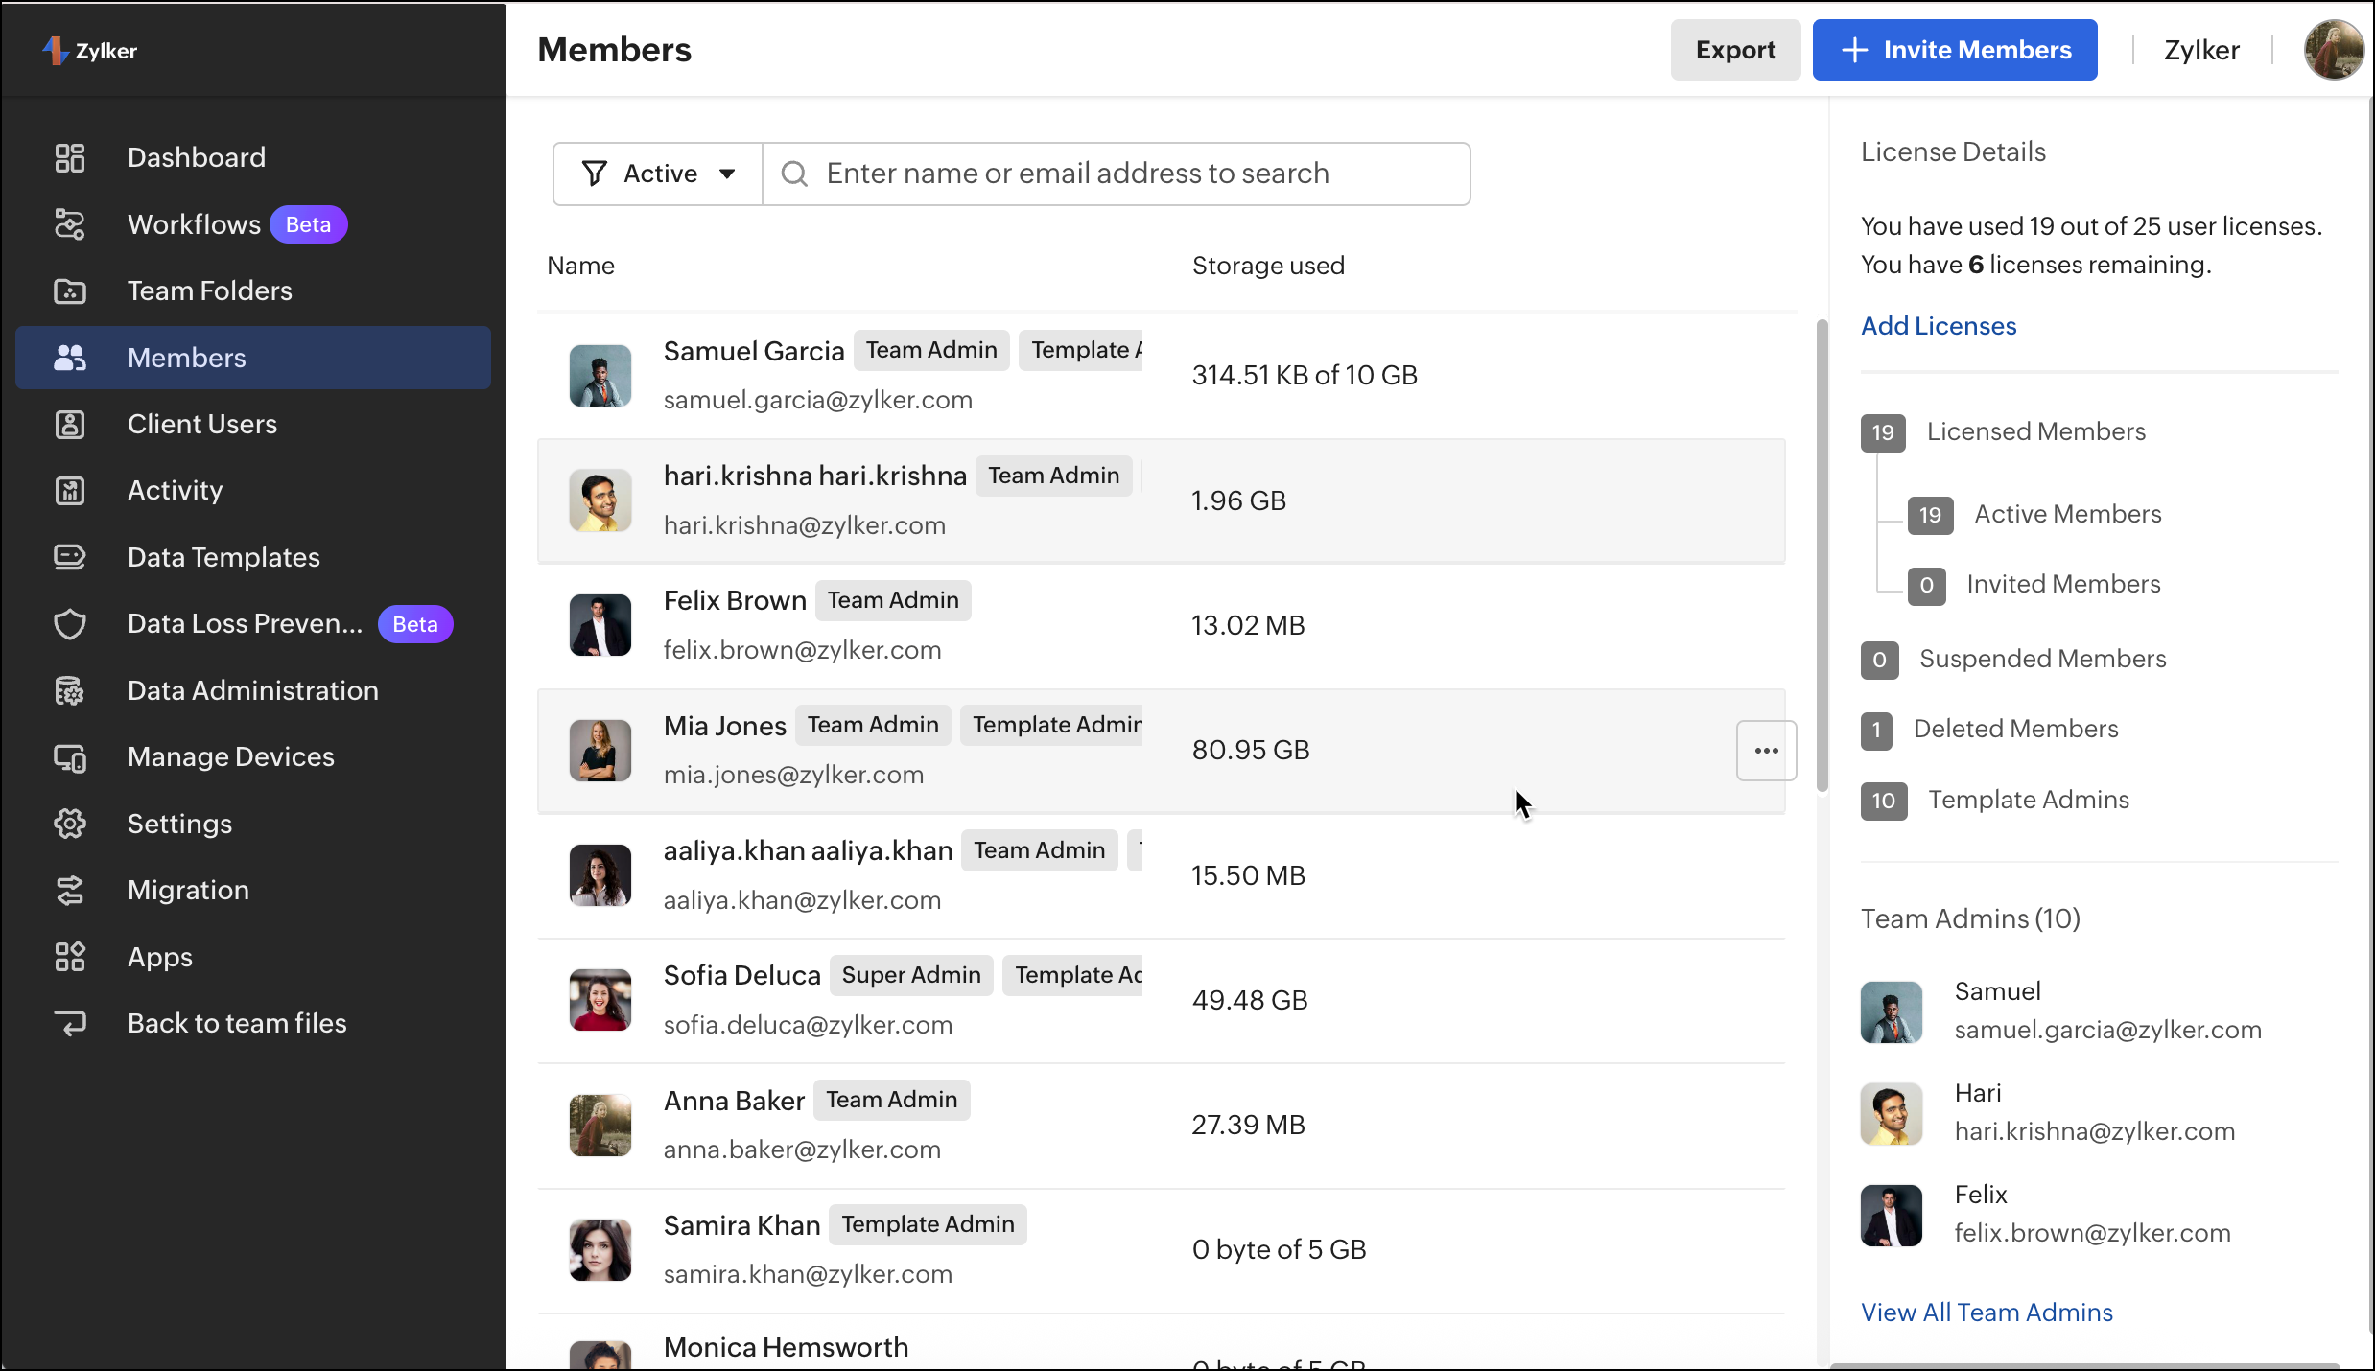Click the Manage Devices icon
This screenshot has height=1371, width=2375.
click(x=70, y=757)
